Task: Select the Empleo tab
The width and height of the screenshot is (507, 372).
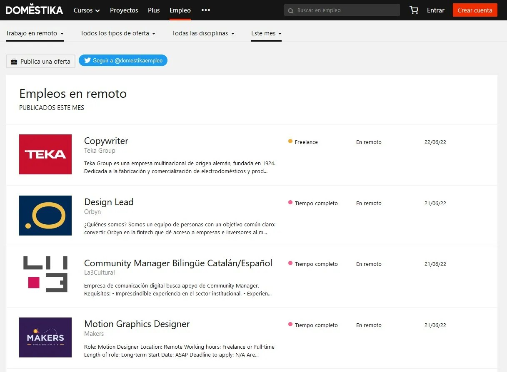Action: point(180,10)
